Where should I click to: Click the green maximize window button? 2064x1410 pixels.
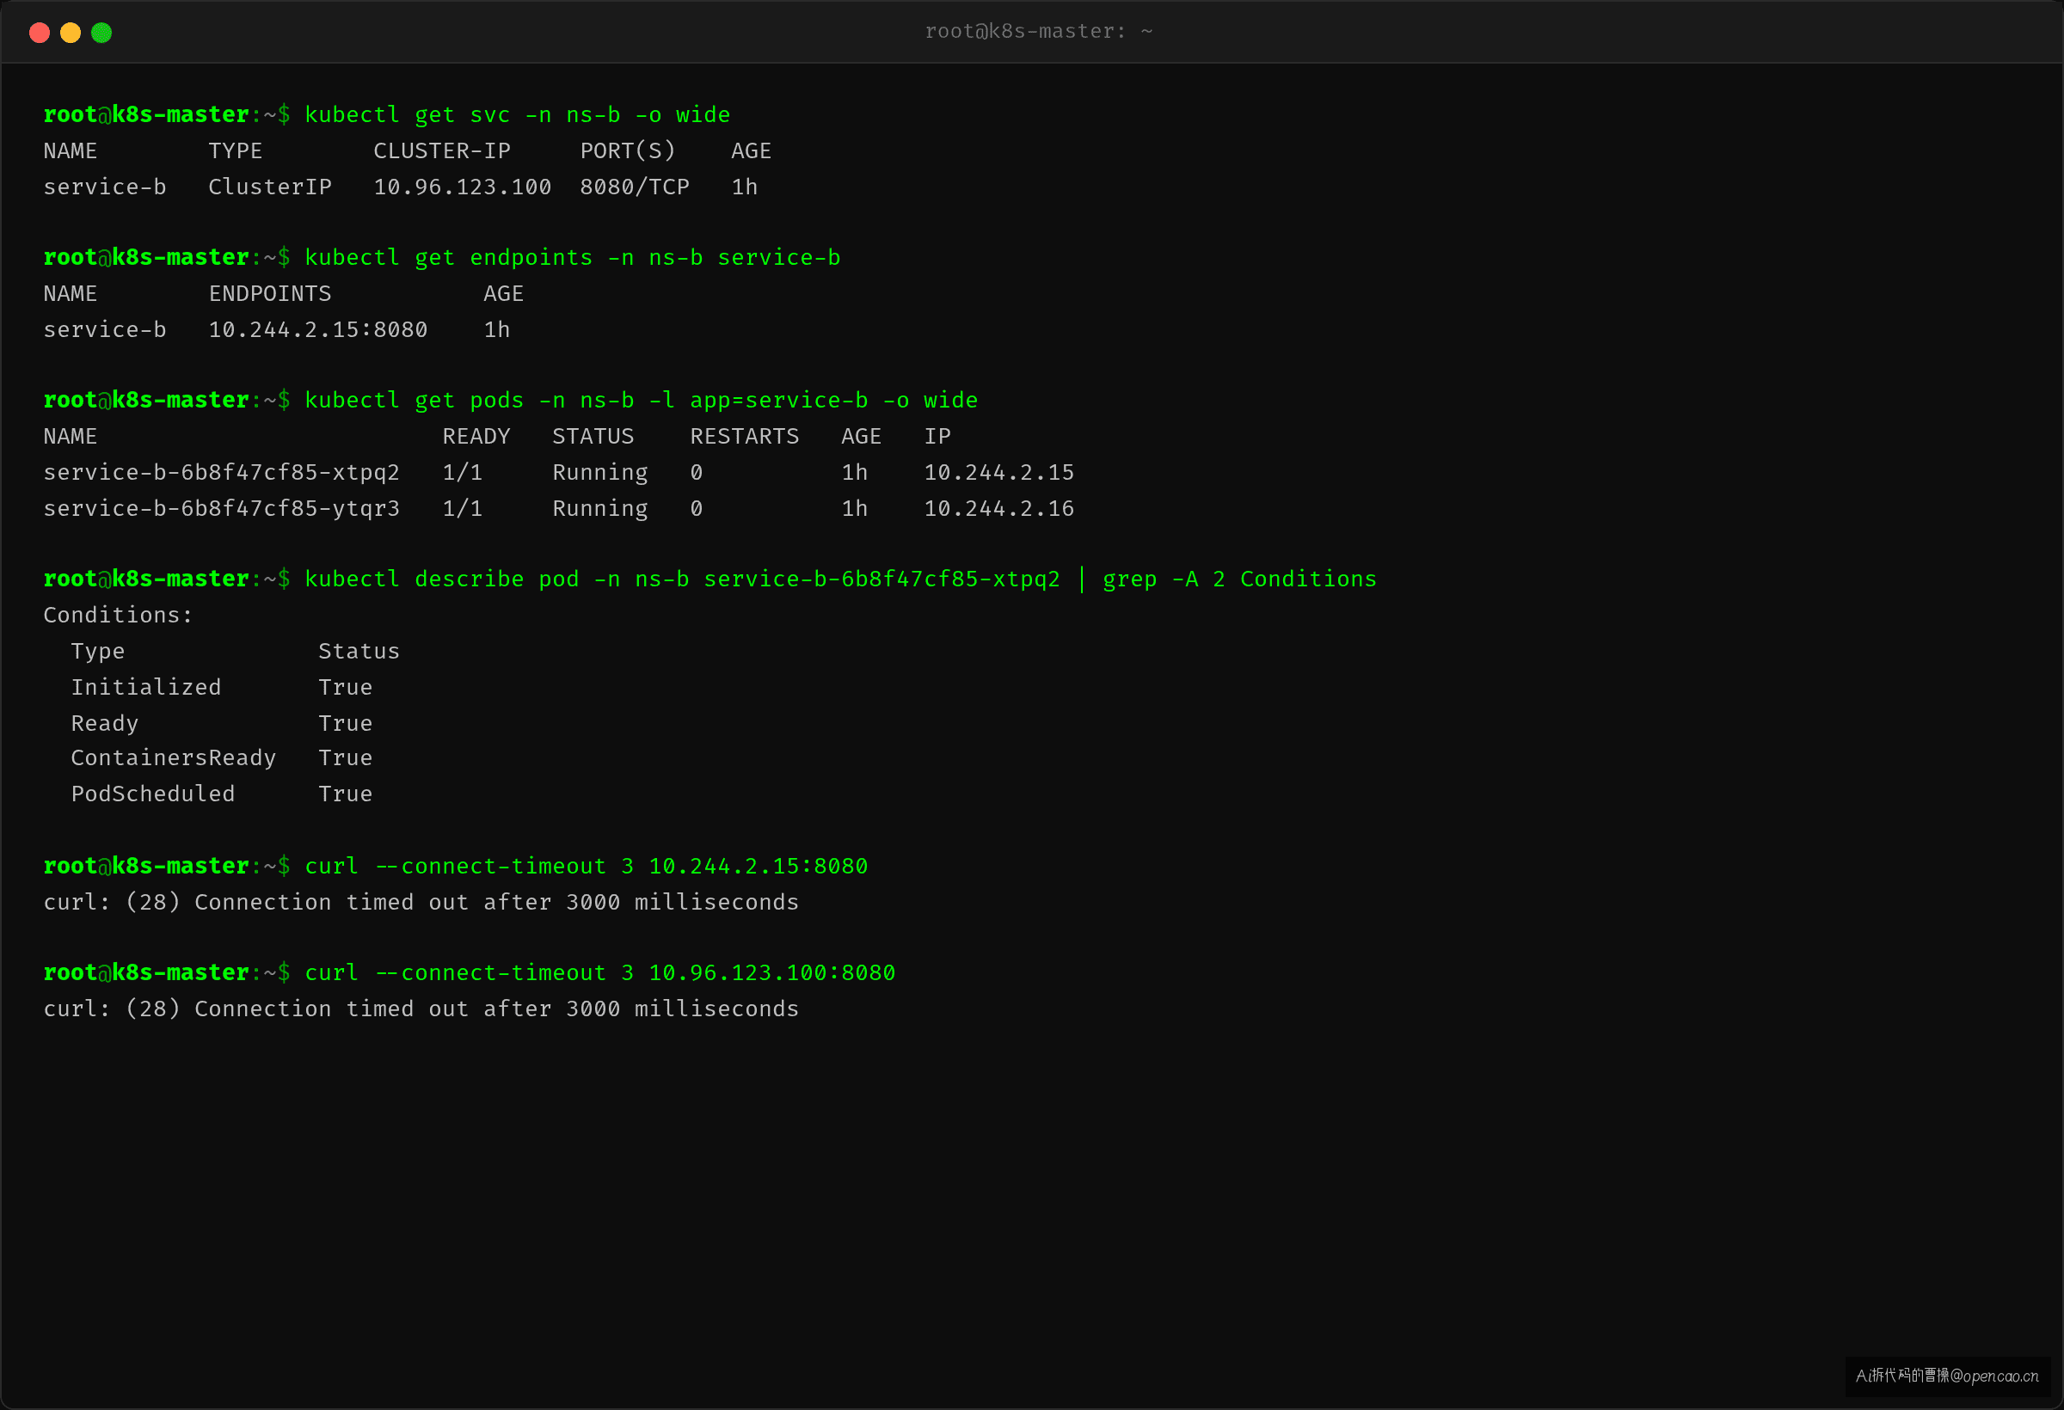coord(101,33)
